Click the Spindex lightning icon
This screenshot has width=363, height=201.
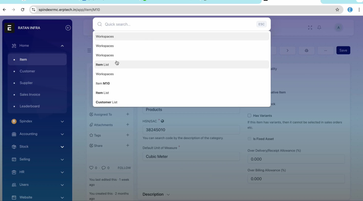pyautogui.click(x=14, y=121)
